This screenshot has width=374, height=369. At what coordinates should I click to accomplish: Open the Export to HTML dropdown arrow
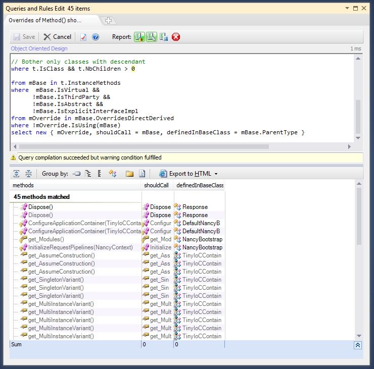coord(216,174)
